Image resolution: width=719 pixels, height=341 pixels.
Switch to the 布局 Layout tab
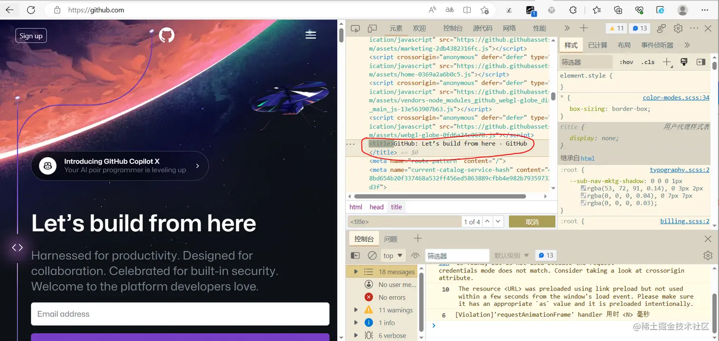[x=624, y=45]
